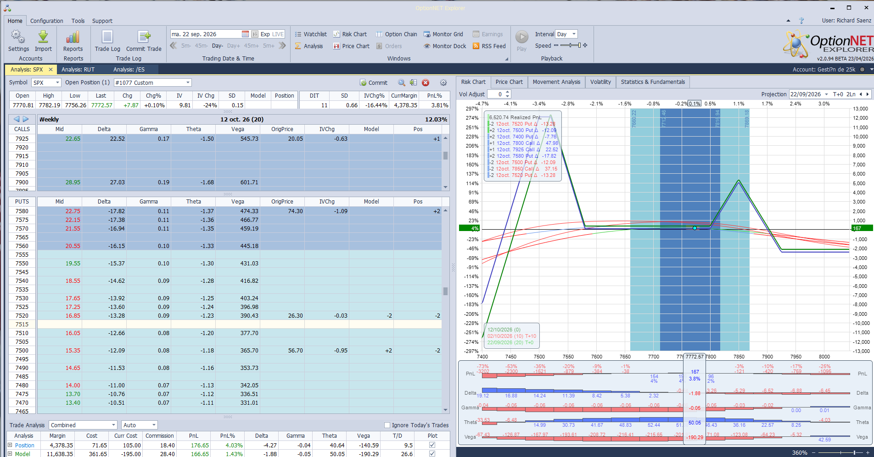This screenshot has height=457, width=874.
Task: Adjust the 360% zoom slider
Action: (x=841, y=452)
